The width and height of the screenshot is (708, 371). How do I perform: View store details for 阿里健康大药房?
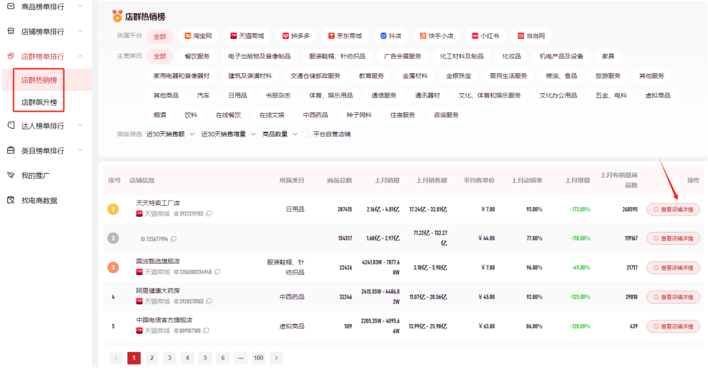pos(673,297)
